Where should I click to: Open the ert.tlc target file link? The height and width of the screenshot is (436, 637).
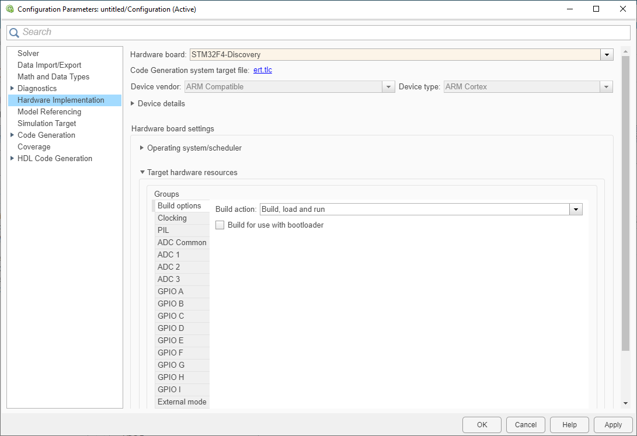(x=262, y=71)
